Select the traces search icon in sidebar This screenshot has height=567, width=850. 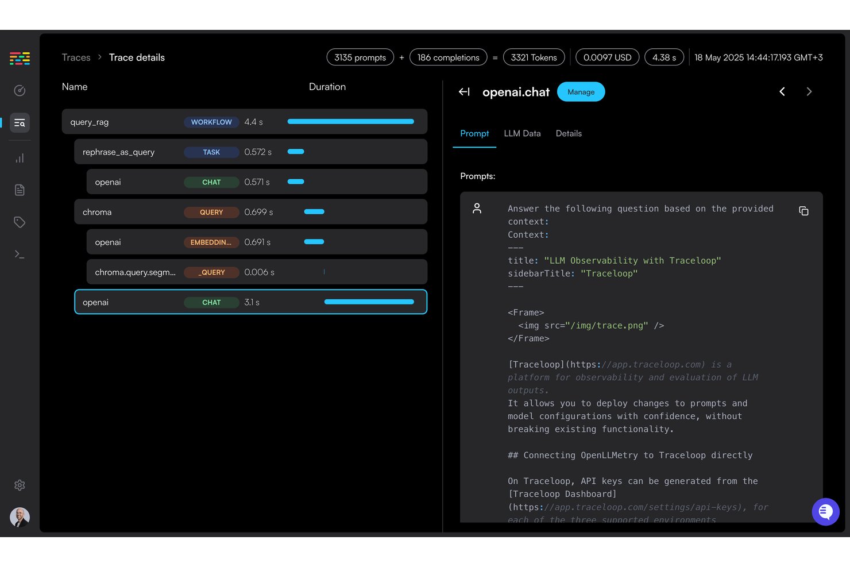pos(20,123)
